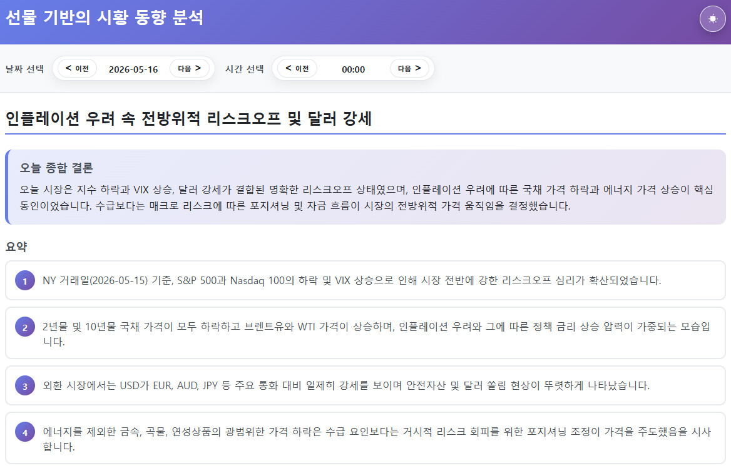731x468 pixels.
Task: Select summary text about 에너지를 제외한 금속, 곡물
Action: pyautogui.click(x=377, y=439)
